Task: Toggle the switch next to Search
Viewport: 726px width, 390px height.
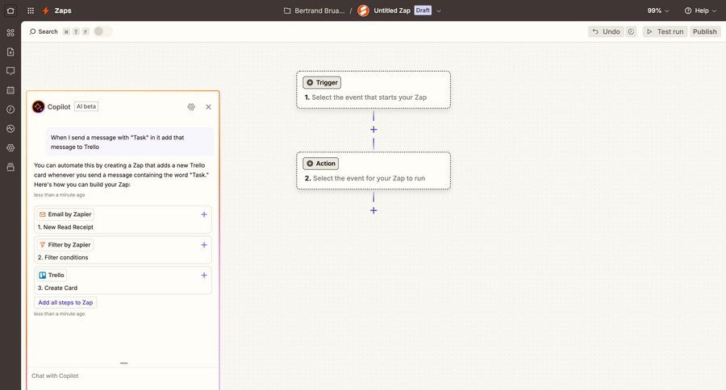Action: pyautogui.click(x=102, y=31)
